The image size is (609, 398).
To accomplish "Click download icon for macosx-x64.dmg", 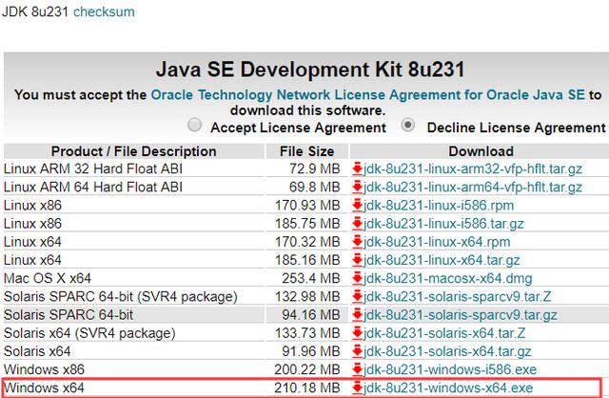I will (357, 279).
